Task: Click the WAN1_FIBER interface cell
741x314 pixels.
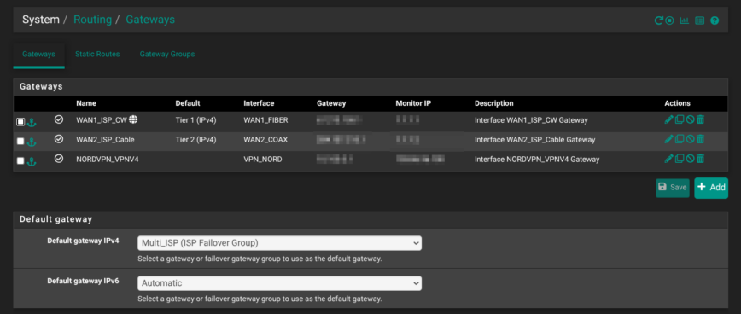Action: point(265,120)
